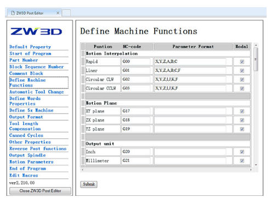Screen dimensions: 271x203
Task: Open Canned Cycles page
Action: [26, 136]
